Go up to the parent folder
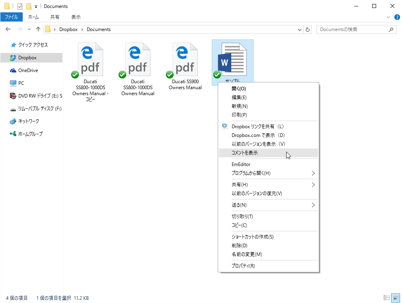402x303 pixels. (38, 29)
